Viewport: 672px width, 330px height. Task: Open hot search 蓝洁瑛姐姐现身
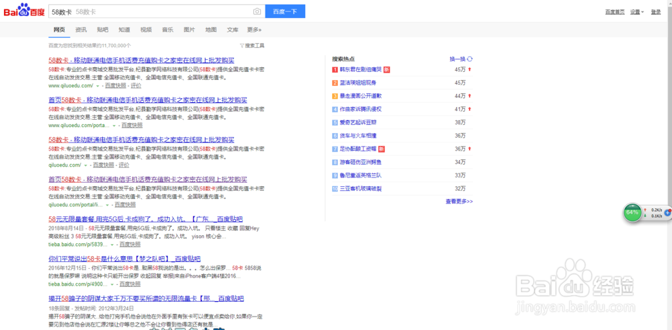click(358, 83)
